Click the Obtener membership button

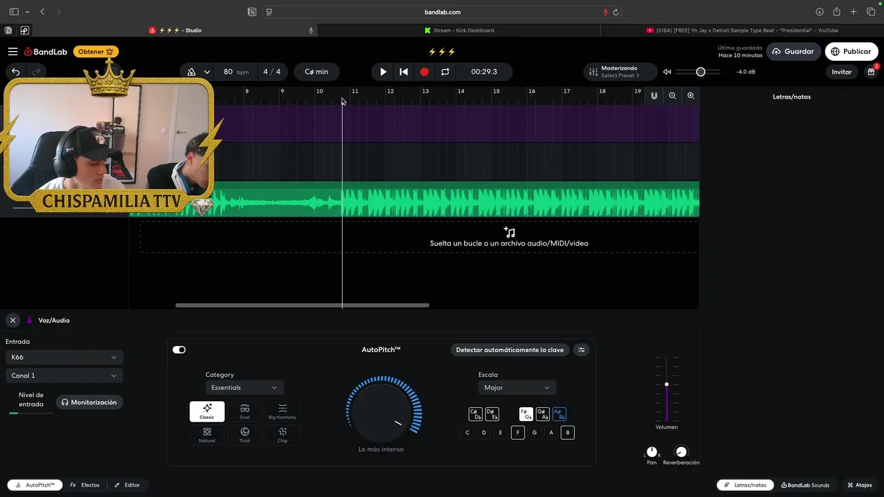[95, 52]
